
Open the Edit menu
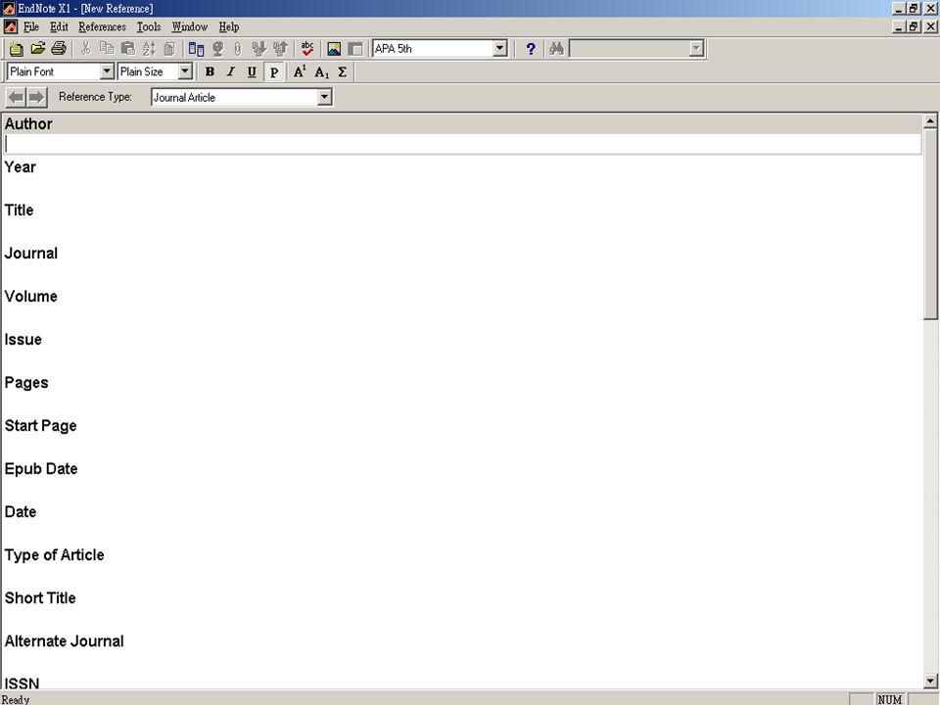click(x=59, y=26)
